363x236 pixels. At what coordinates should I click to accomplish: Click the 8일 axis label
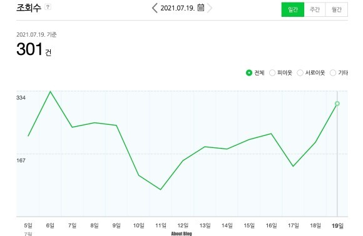click(x=95, y=225)
